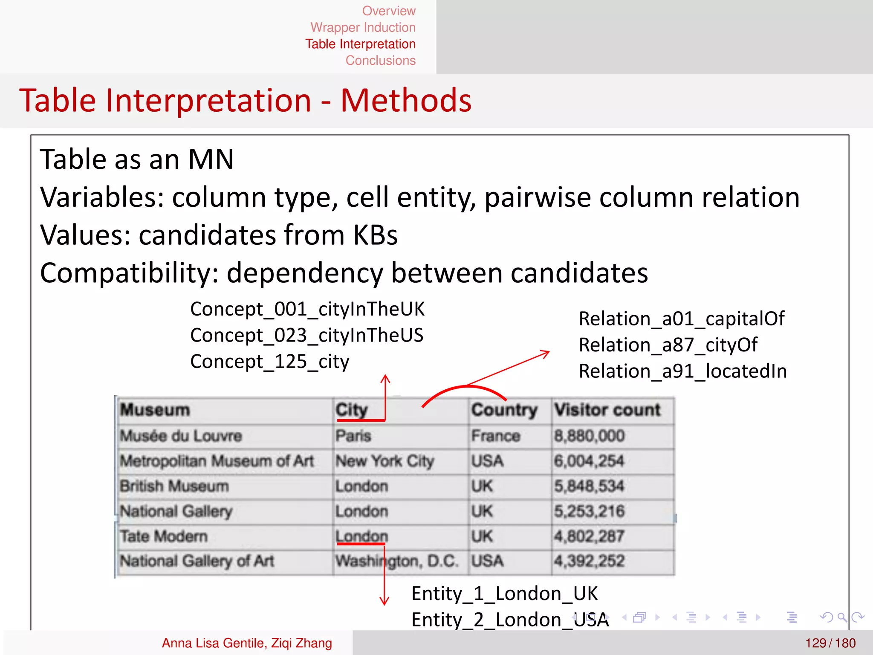
Task: Click the authors Anna Lisa Gentile, Ziqi Zhang
Action: click(x=247, y=643)
